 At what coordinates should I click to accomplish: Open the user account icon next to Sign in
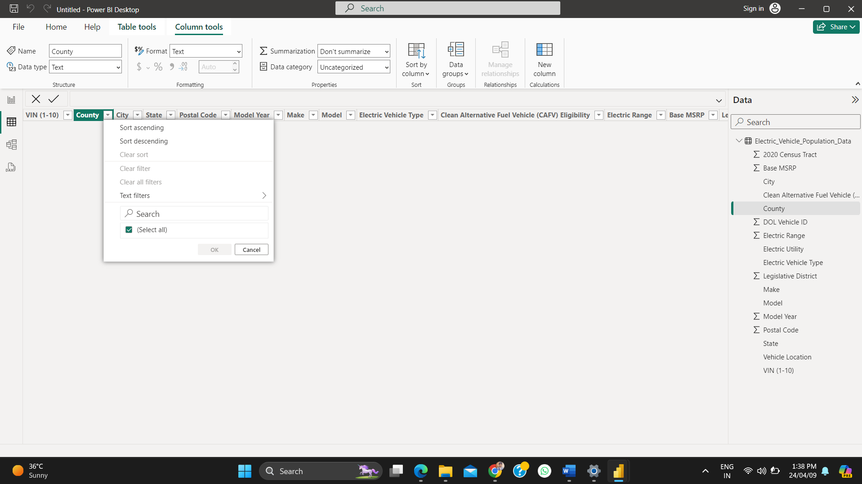775,9
